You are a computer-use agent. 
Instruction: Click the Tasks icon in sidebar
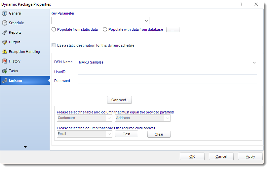click(x=5, y=71)
